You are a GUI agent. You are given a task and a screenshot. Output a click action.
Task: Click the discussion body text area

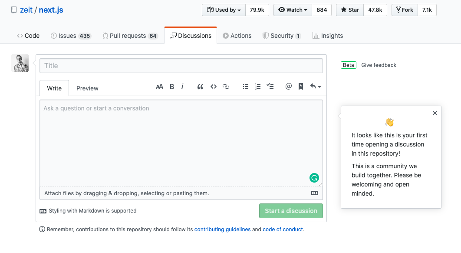tap(181, 143)
